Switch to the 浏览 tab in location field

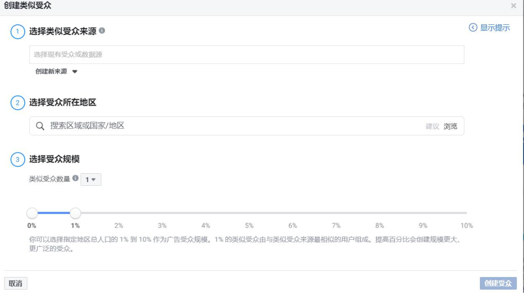(450, 126)
